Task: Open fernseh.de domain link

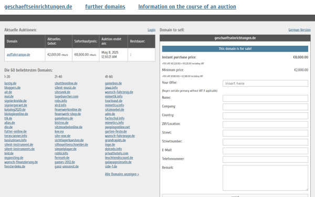Action: click(62, 158)
